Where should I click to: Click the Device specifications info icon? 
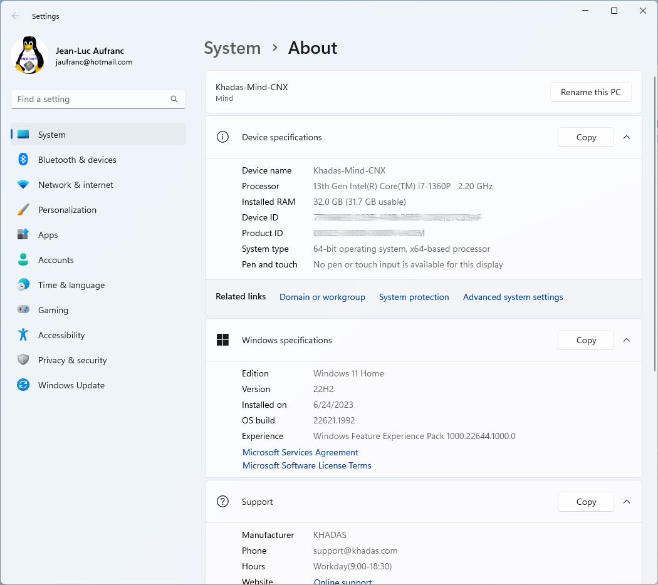222,137
